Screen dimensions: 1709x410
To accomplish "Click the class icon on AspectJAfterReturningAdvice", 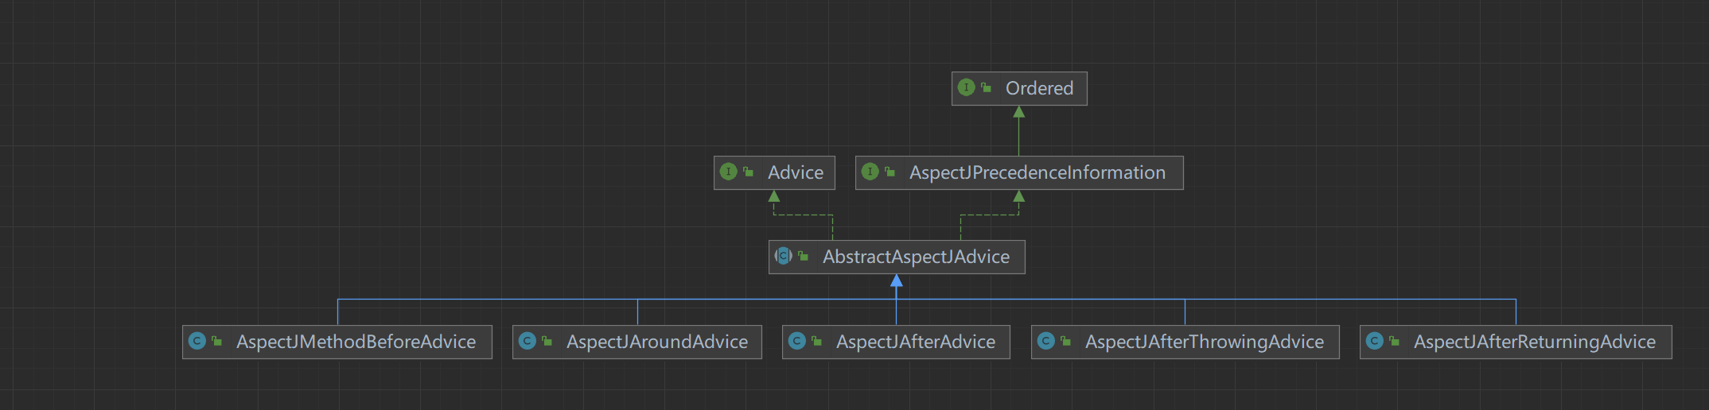I will pyautogui.click(x=1375, y=341).
